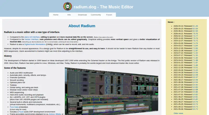Viewport: 209px width, 115px height.
Task: Open the Community tab
Action: click(96, 15)
